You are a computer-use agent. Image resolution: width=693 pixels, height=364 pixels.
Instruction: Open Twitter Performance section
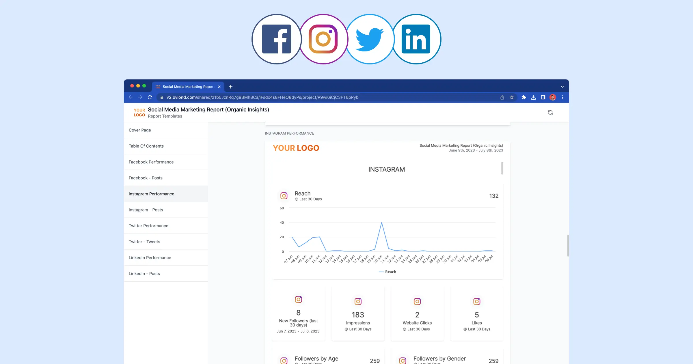(166, 226)
